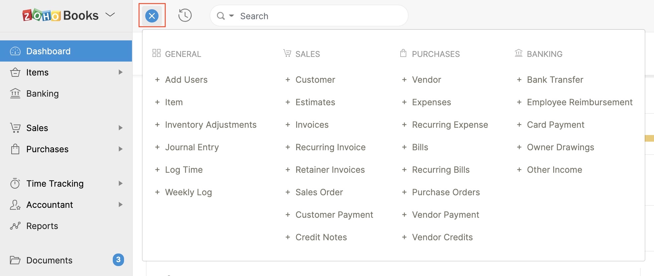The height and width of the screenshot is (276, 654).
Task: Expand the Sales submenu arrow
Action: 120,128
